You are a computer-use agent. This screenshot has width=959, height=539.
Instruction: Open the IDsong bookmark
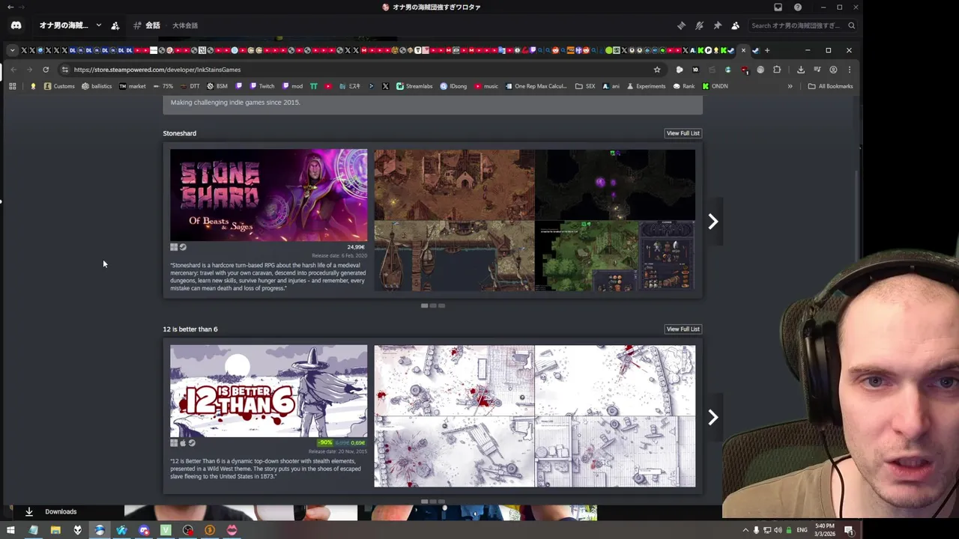(453, 86)
